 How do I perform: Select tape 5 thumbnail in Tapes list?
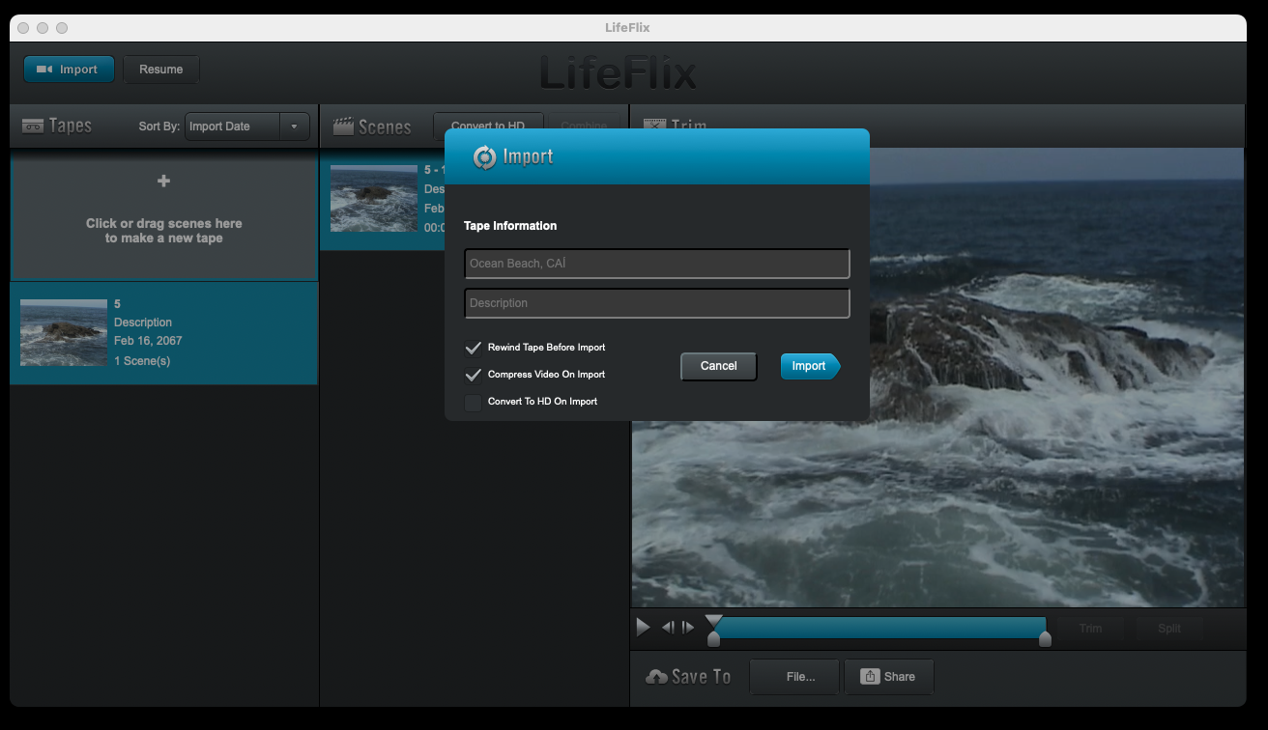coord(64,332)
